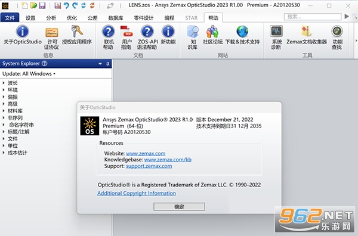The width and height of the screenshot is (358, 236).
Task: Click the blue Update refresh icon
Action: pyautogui.click(x=84, y=5)
